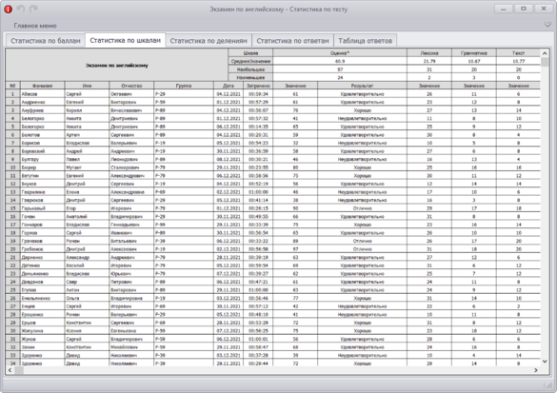Click the Лексика scale header cell
The height and width of the screenshot is (393, 557).
tap(429, 53)
